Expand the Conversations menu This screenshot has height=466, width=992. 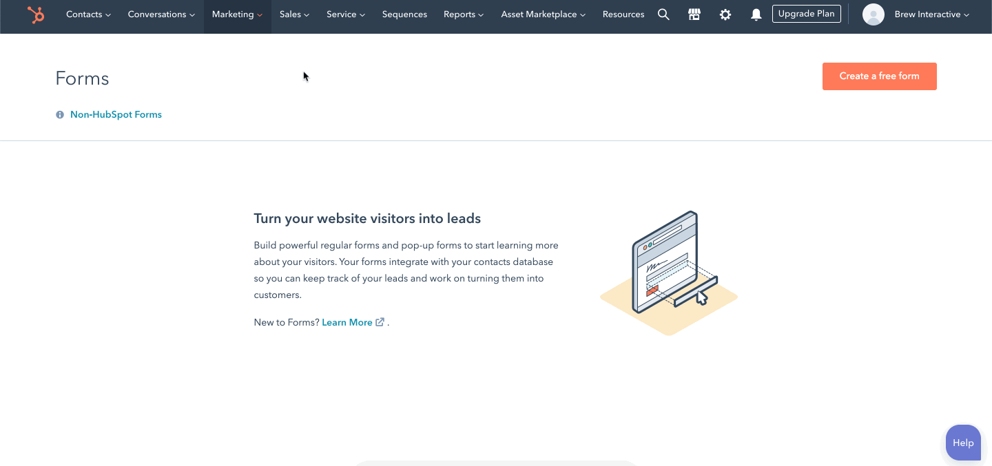161,14
